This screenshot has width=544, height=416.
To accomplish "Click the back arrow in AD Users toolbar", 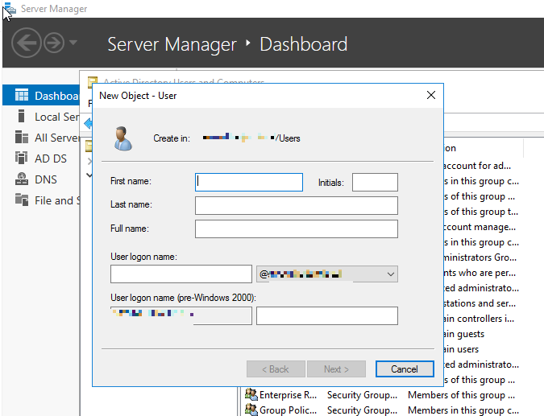I will pos(89,124).
